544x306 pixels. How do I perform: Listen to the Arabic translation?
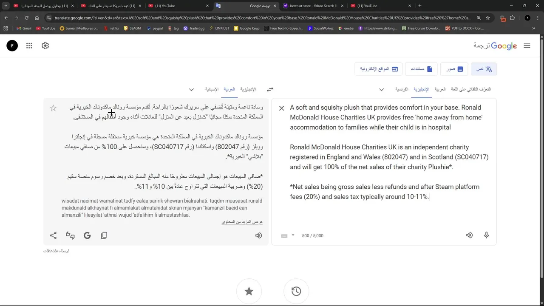pyautogui.click(x=258, y=235)
